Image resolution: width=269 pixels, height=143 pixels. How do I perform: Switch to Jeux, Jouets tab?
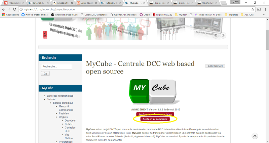tap(87, 3)
